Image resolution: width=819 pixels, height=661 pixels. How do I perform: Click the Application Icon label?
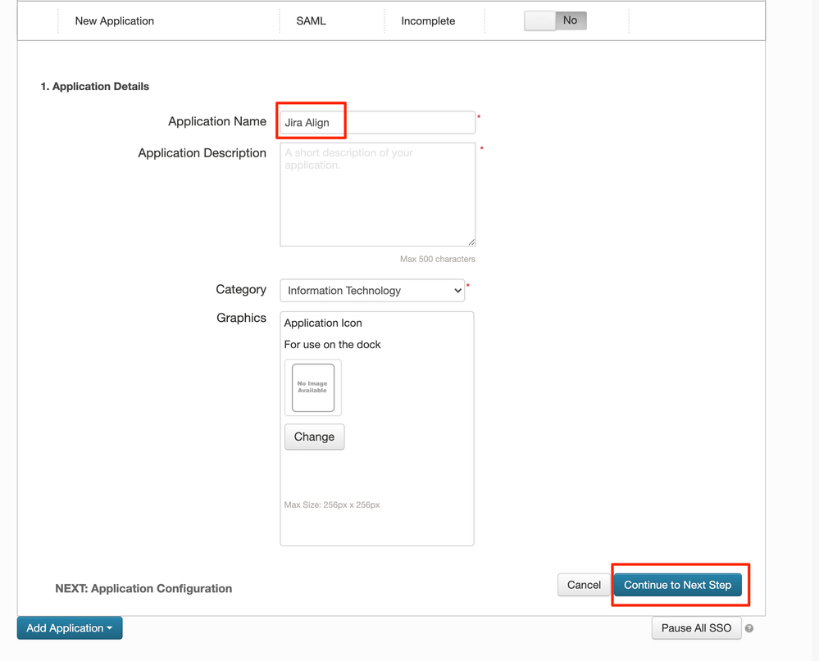pyautogui.click(x=323, y=323)
